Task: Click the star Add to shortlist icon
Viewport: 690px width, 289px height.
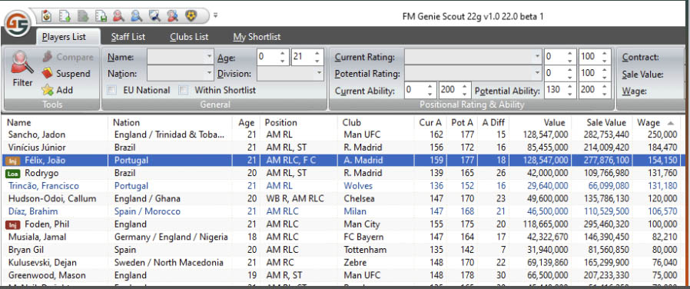Action: (48, 90)
